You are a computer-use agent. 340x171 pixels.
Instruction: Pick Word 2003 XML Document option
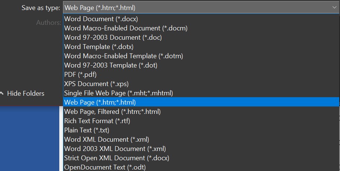[x=115, y=149]
